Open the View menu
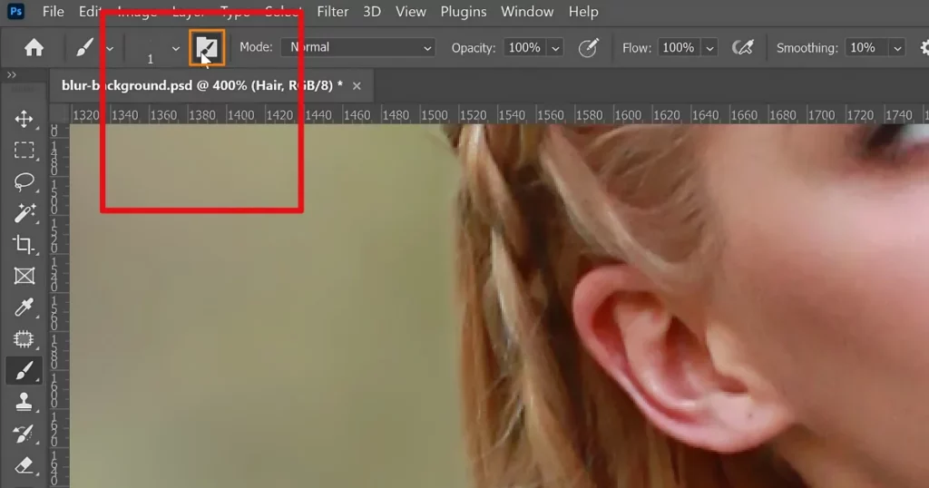Screen dimensions: 929x488 point(411,12)
